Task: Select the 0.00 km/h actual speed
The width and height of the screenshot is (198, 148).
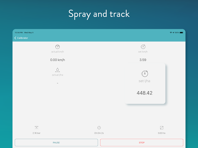Action: tap(58, 60)
